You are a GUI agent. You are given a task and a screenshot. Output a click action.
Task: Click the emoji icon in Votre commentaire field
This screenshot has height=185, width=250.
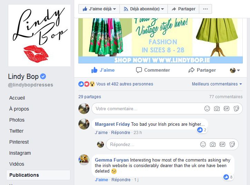click(207, 109)
